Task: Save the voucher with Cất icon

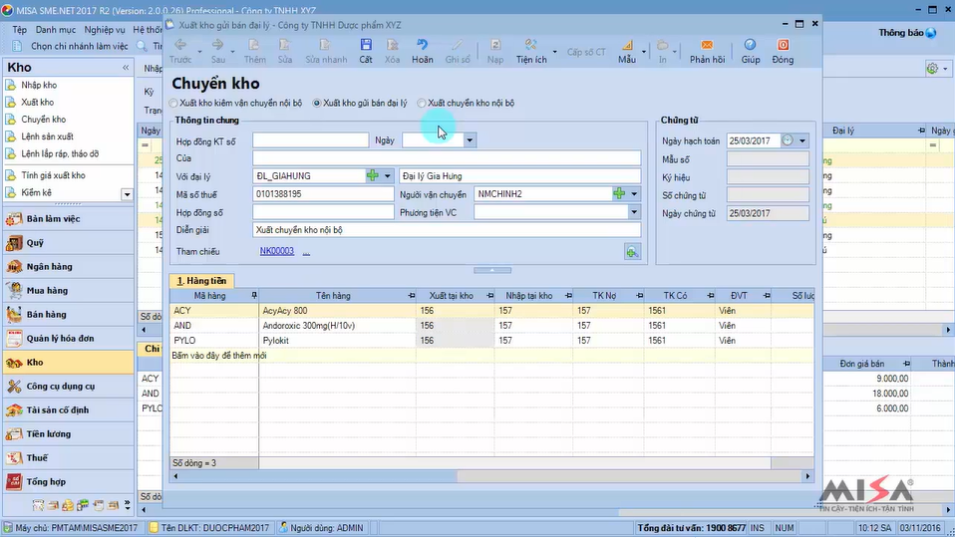Action: tap(366, 45)
